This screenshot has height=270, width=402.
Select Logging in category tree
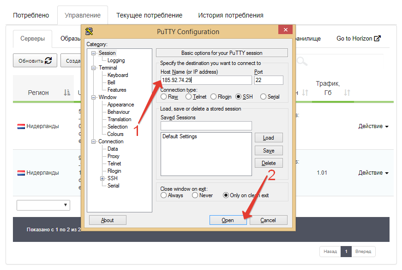click(116, 60)
